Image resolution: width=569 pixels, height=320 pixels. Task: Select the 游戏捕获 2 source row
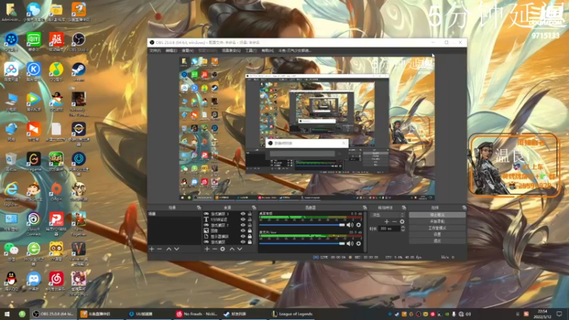(228, 225)
